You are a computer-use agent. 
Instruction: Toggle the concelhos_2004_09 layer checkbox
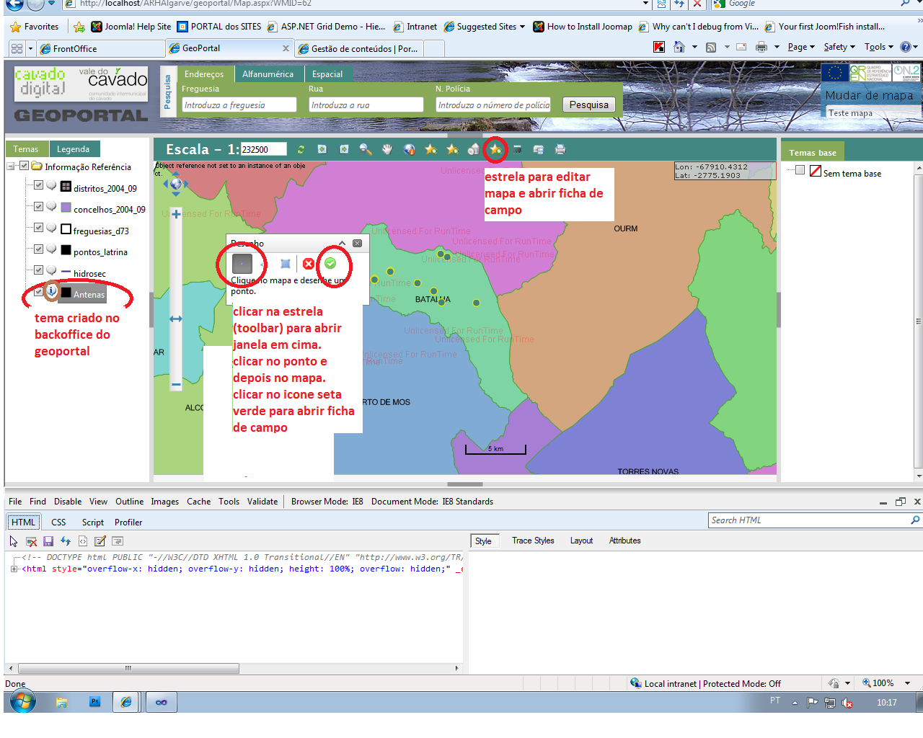(39, 206)
